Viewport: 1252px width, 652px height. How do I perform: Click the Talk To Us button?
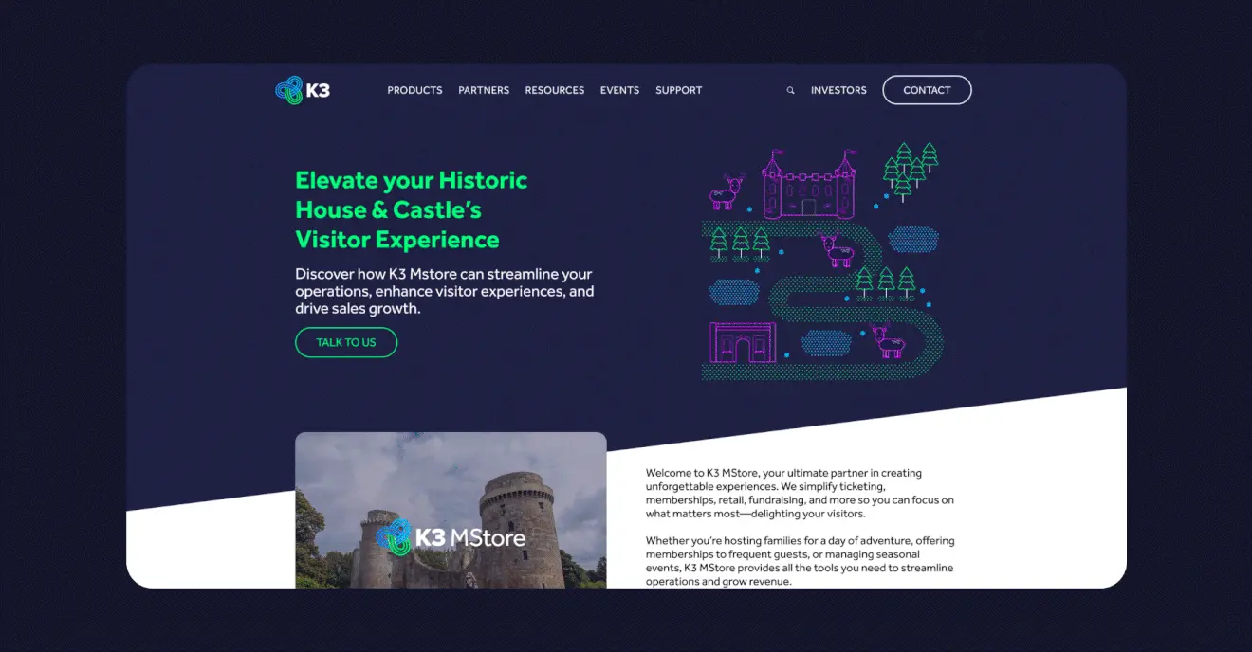click(x=346, y=342)
